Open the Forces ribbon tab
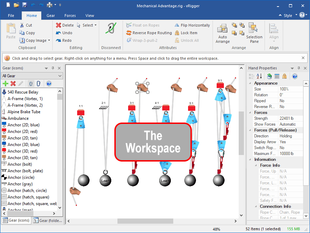310x233 pixels. [x=70, y=16]
